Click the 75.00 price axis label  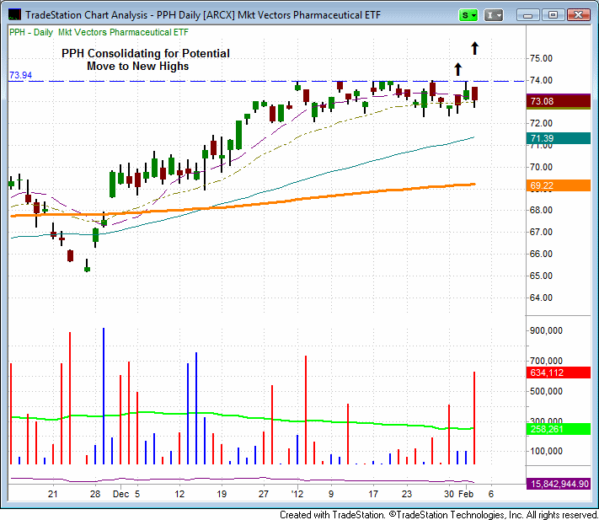[x=541, y=58]
